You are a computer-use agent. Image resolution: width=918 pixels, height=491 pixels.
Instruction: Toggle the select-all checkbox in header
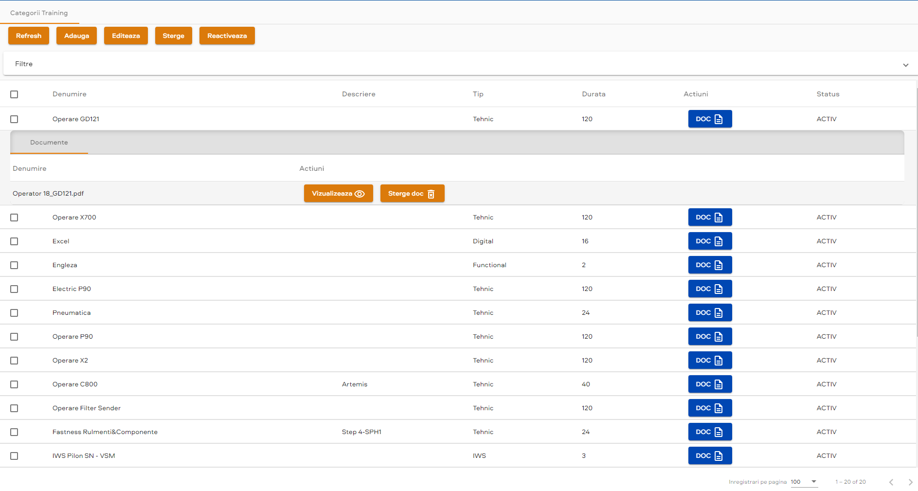tap(14, 94)
